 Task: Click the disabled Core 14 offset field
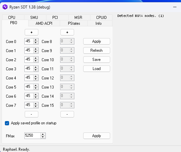coord(67,96)
